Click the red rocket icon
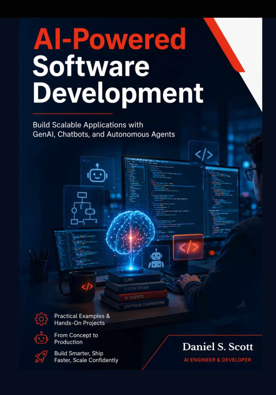This screenshot has height=395, width=276. point(41,356)
